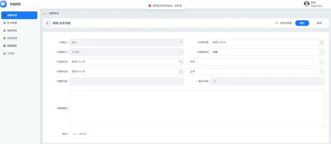Click 请假申请 in the breadcrumb
Screen dimensions: 331x144
click(54, 13)
